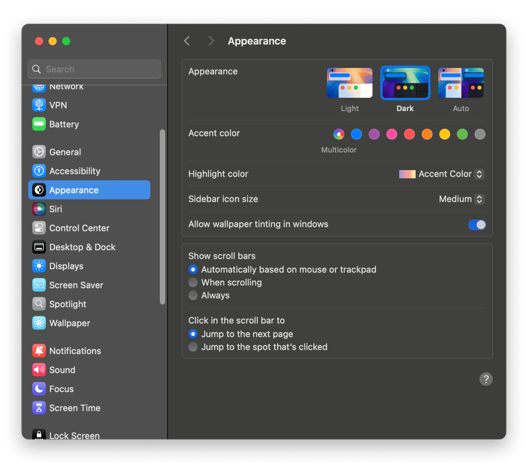The image size is (526, 471).
Task: Pick the Multicolor accent color
Action: tap(339, 134)
